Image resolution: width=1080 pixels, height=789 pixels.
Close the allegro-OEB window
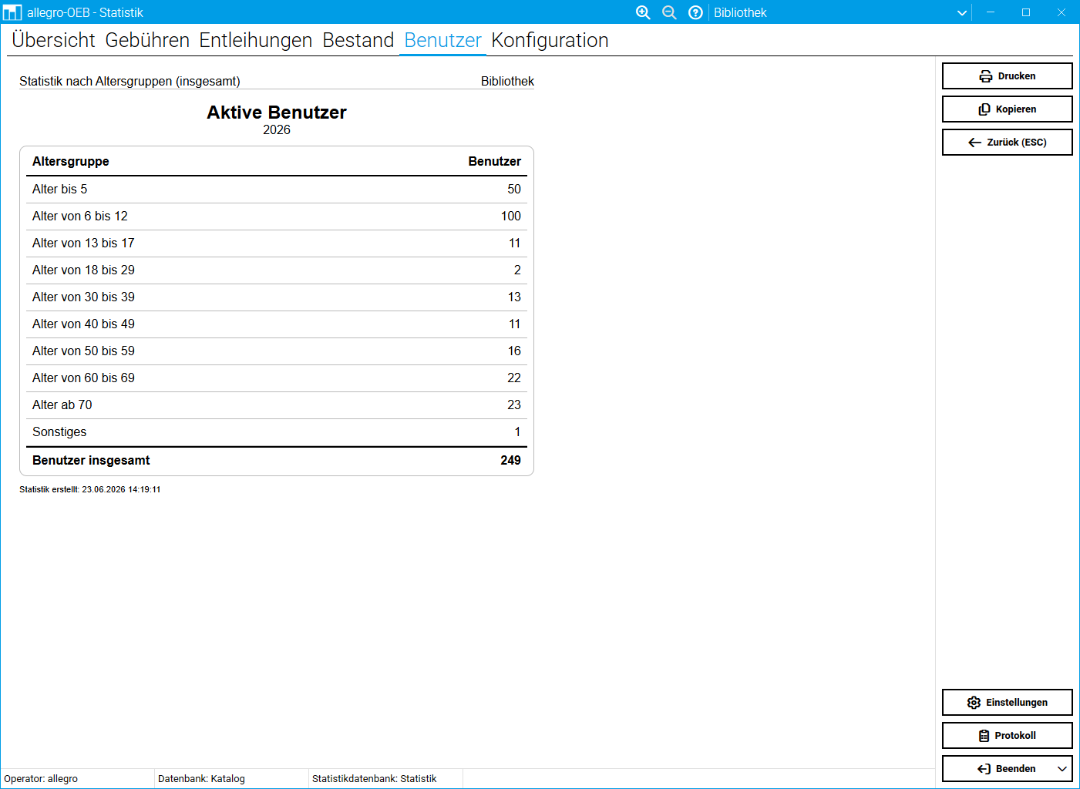(1061, 12)
